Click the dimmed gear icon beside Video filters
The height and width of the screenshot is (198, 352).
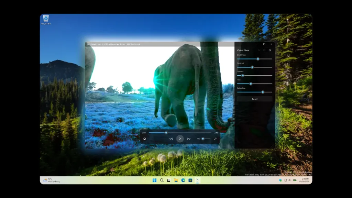coord(264,50)
